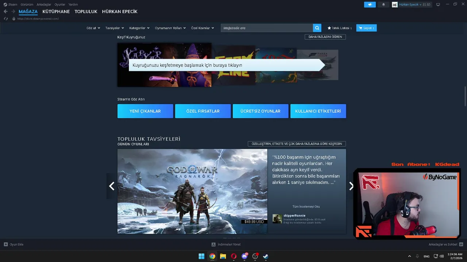Reload the store page
This screenshot has height=262, width=467.
(6, 19)
